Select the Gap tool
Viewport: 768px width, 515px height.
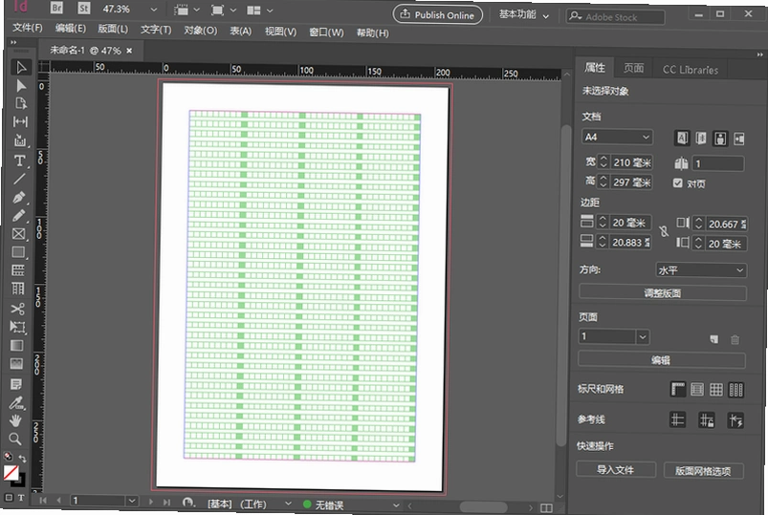(x=20, y=121)
